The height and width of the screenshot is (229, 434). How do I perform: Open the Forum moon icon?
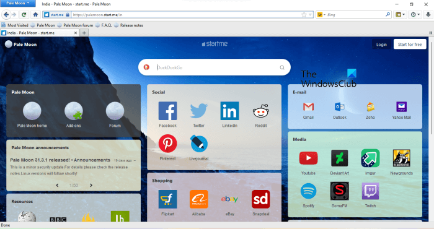point(115,111)
